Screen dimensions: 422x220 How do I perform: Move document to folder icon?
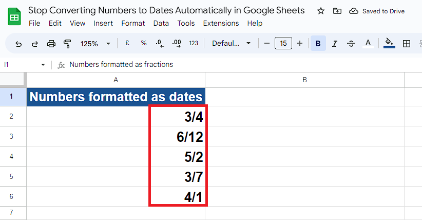[x=337, y=11]
